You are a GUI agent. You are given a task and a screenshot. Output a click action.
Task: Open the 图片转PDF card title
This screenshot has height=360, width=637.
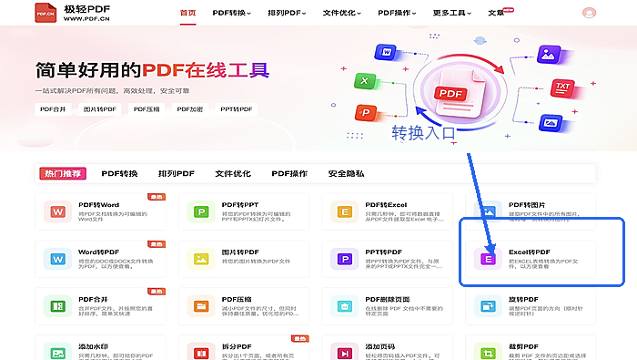(240, 252)
